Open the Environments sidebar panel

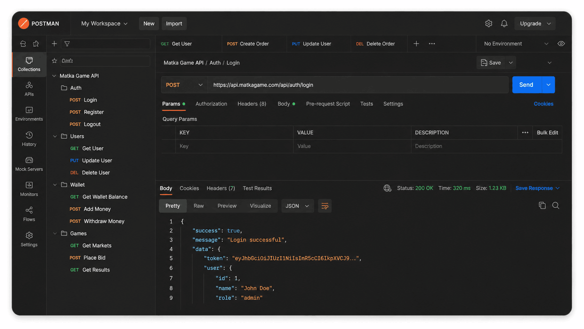pos(29,114)
